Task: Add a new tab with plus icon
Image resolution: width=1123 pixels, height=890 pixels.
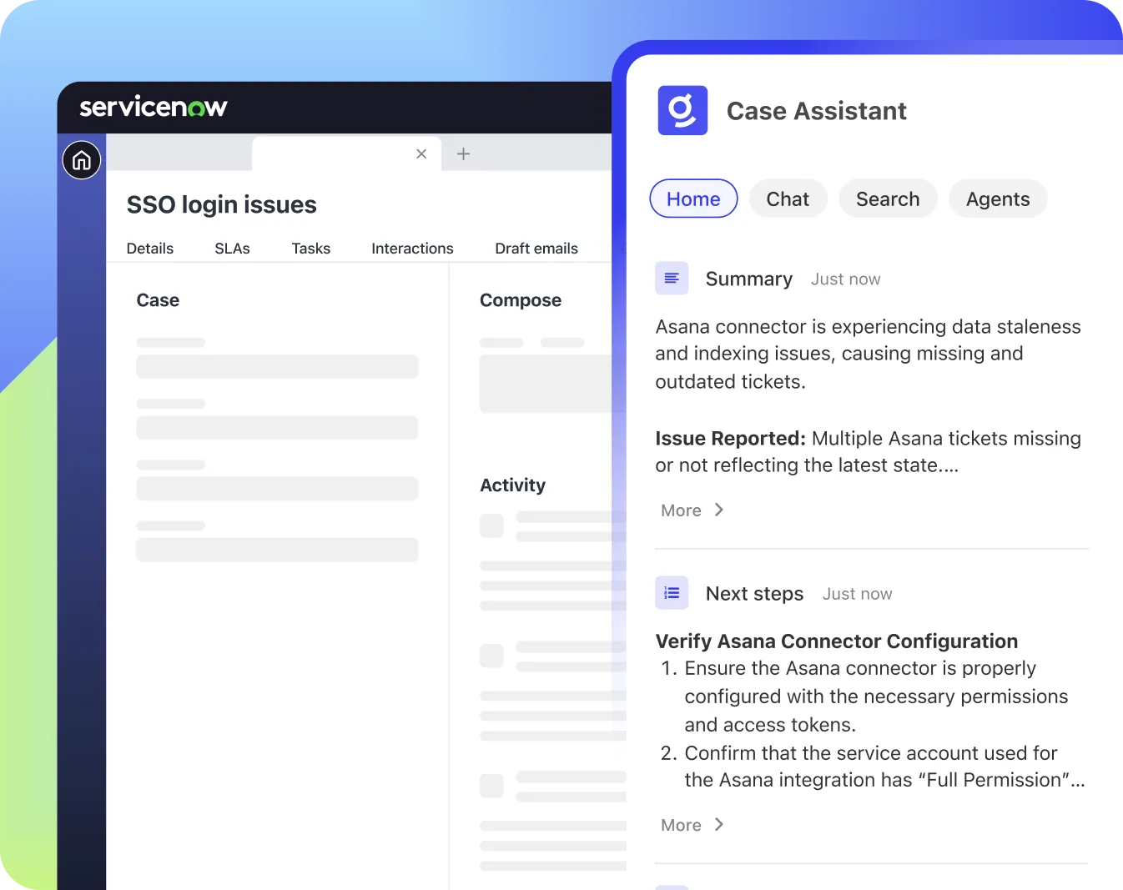Action: point(464,153)
